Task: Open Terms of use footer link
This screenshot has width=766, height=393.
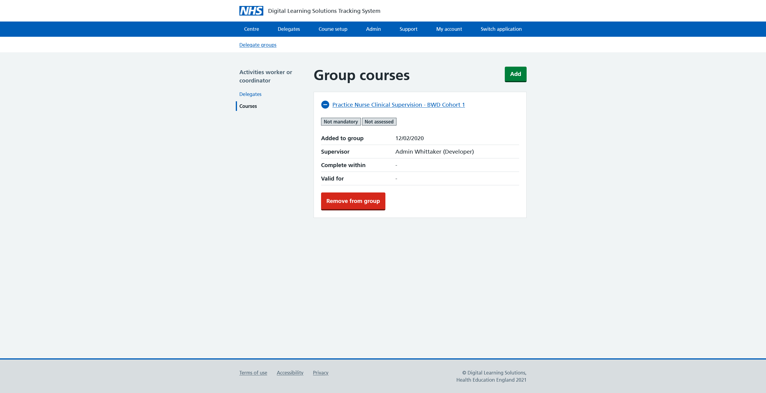Action: (253, 373)
